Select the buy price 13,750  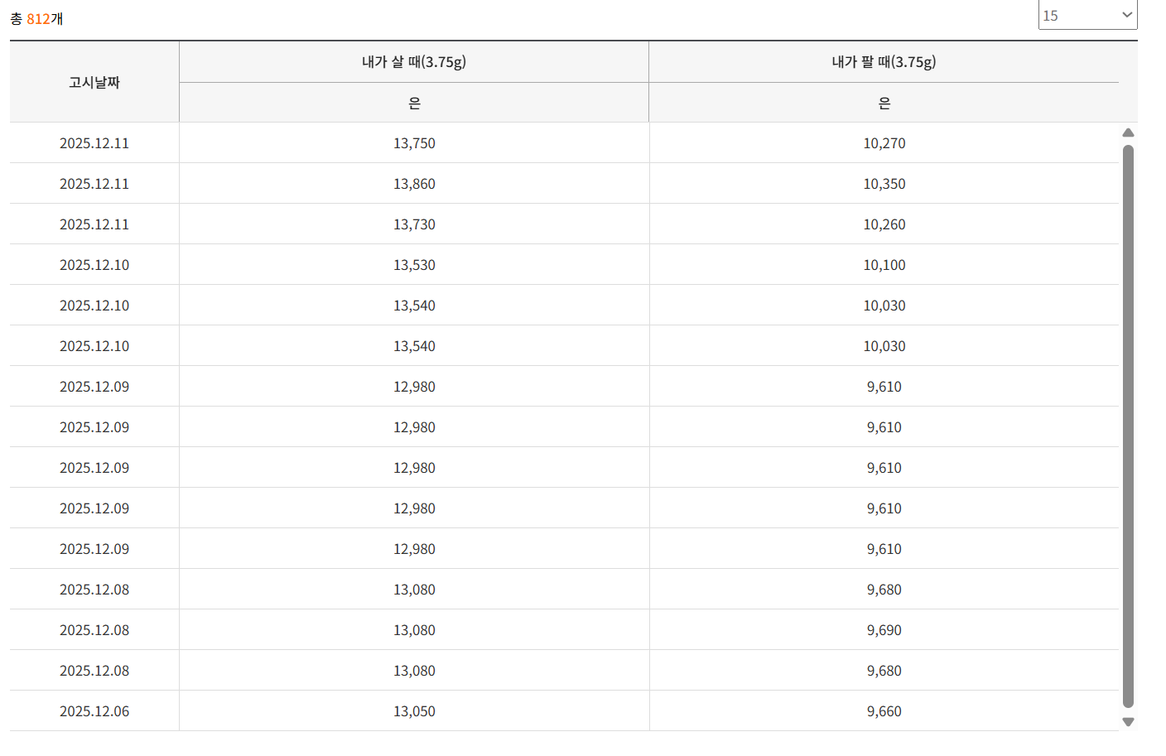[x=414, y=143]
